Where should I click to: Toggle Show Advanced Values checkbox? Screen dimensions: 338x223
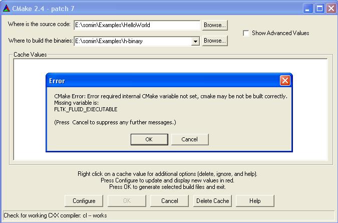pyautogui.click(x=246, y=33)
